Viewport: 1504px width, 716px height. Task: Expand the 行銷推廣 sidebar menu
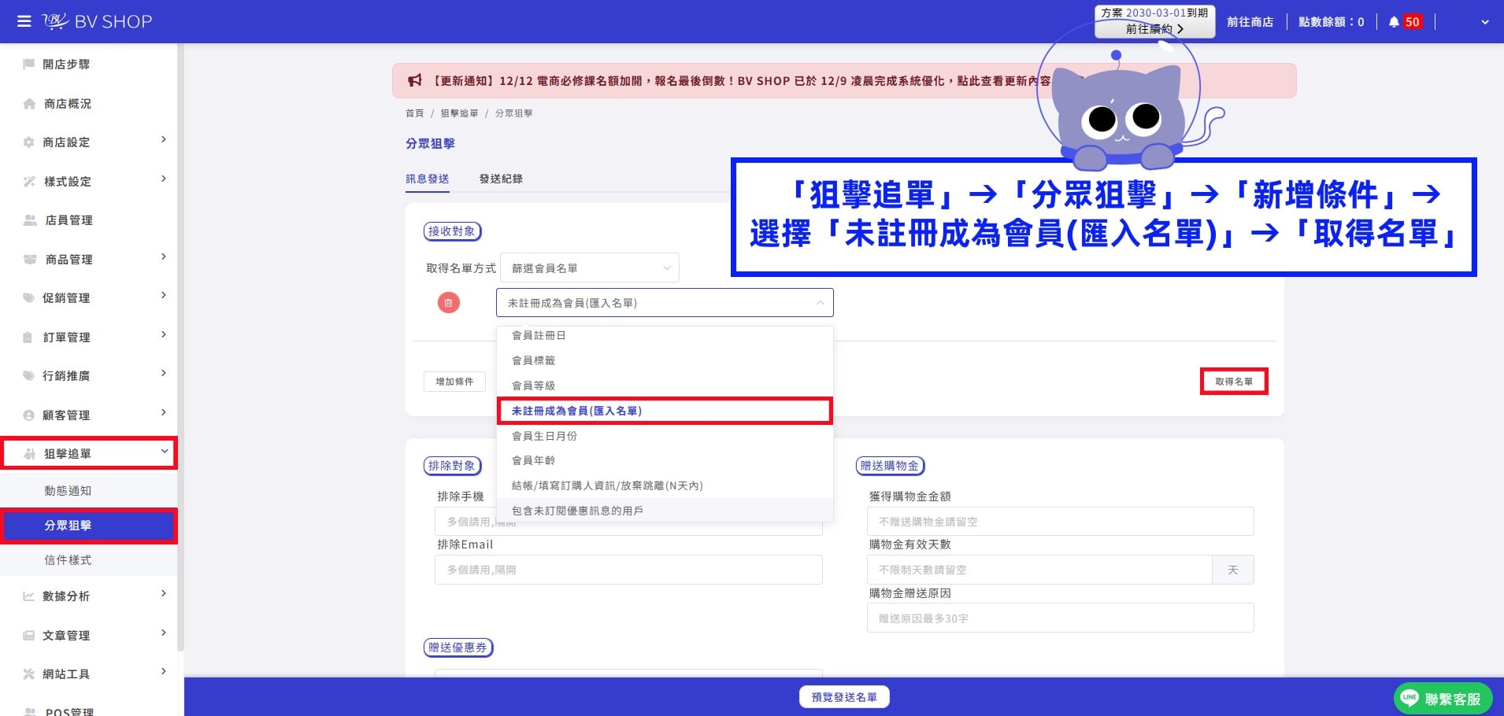pos(164,374)
